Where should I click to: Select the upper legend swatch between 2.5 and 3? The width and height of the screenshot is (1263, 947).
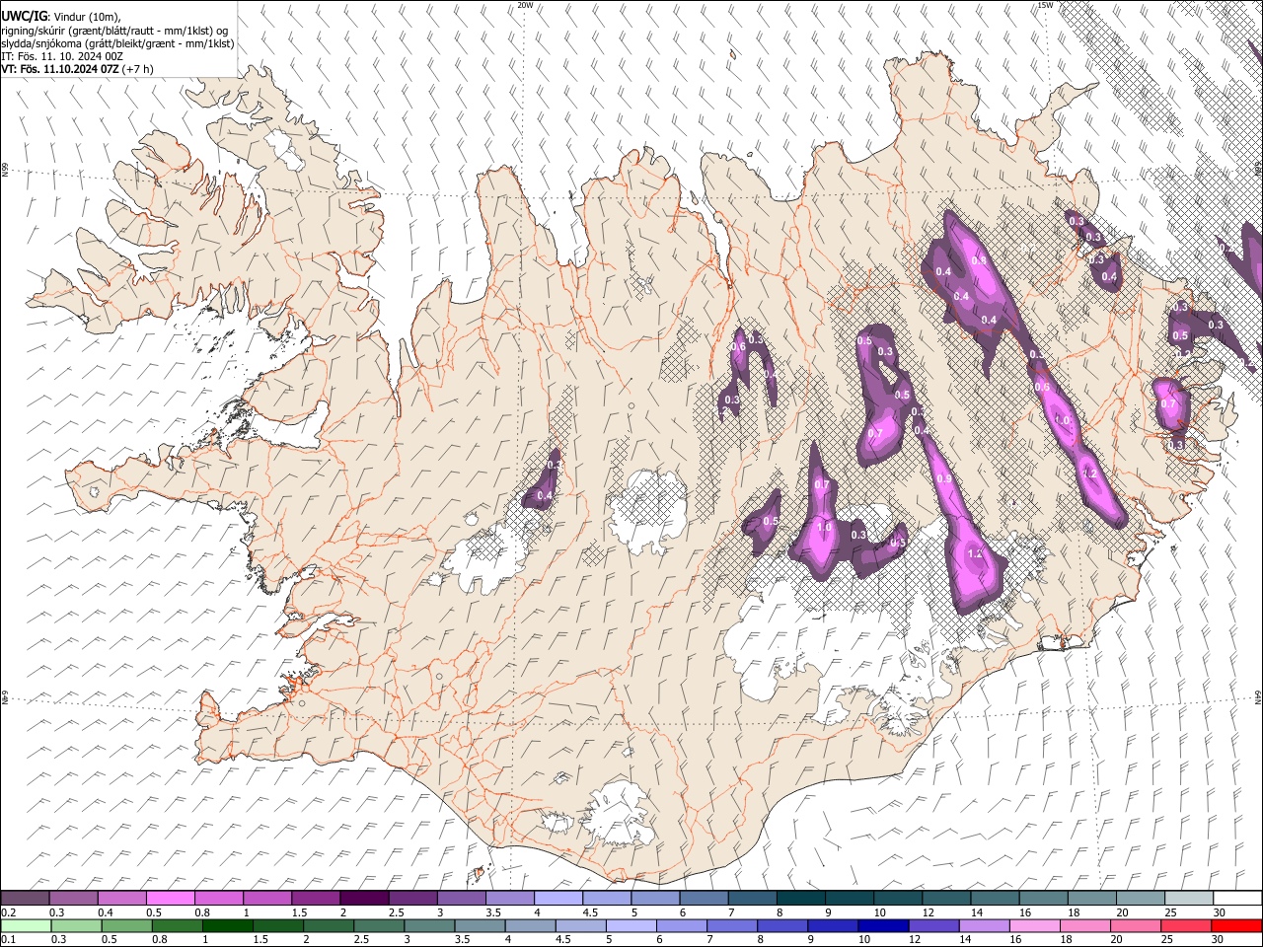(412, 898)
